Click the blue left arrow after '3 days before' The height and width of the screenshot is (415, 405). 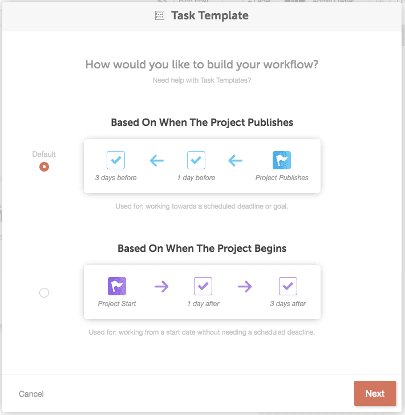click(x=157, y=161)
